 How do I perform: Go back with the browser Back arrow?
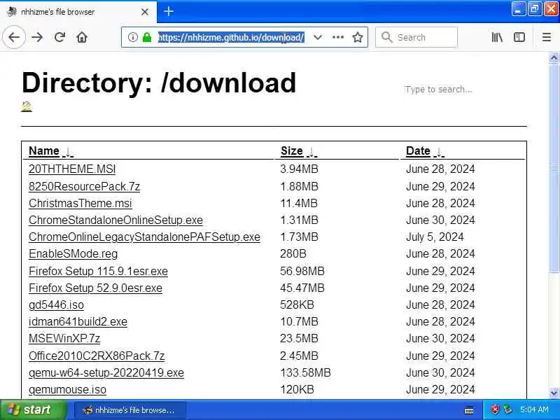click(x=14, y=37)
